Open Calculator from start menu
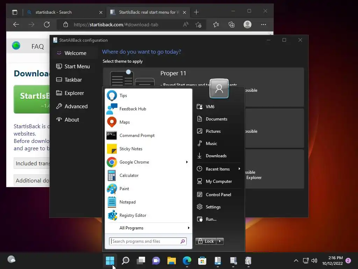Viewport: 358px width, 269px height. 148,175
